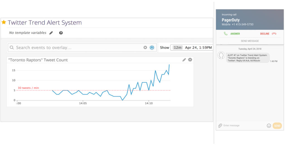Attach a file using the paperclip icon
The width and height of the screenshot is (285, 150).
(x=220, y=126)
